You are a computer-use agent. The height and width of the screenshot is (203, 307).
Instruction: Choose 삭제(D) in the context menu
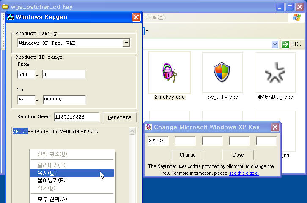pyautogui.click(x=72, y=188)
